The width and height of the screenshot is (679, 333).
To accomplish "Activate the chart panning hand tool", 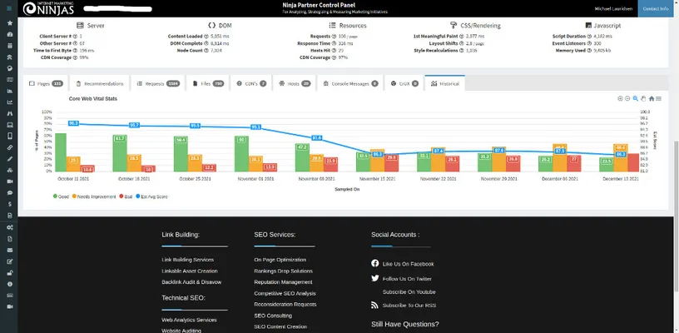I will (x=643, y=98).
